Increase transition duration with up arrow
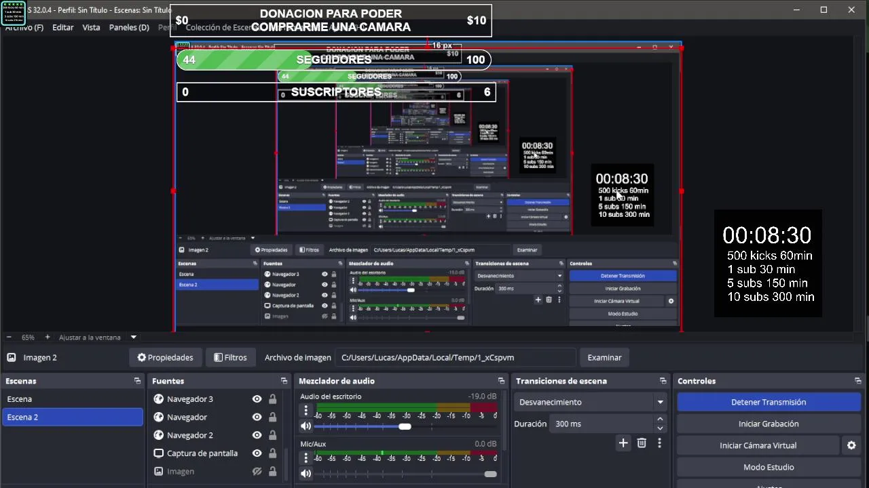Screen dimensions: 869x488 coord(660,420)
